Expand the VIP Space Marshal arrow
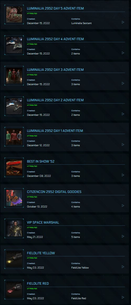Screen dimensions: 131x305 pyautogui.click(x=123, y=236)
